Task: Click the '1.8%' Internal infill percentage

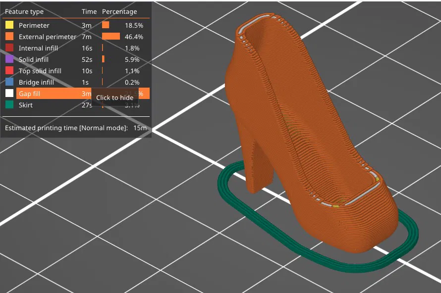Action: click(132, 49)
